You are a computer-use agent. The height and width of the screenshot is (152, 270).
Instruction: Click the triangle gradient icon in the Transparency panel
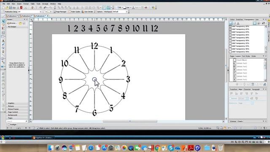pos(238,23)
